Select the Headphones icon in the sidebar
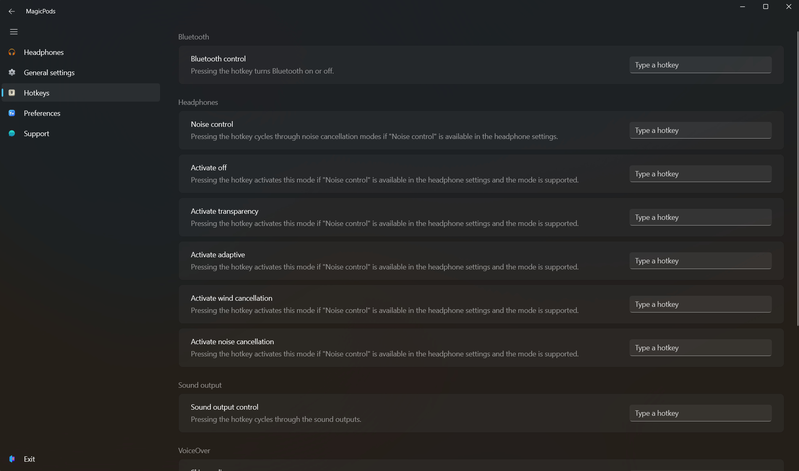The height and width of the screenshot is (471, 799). coord(12,52)
